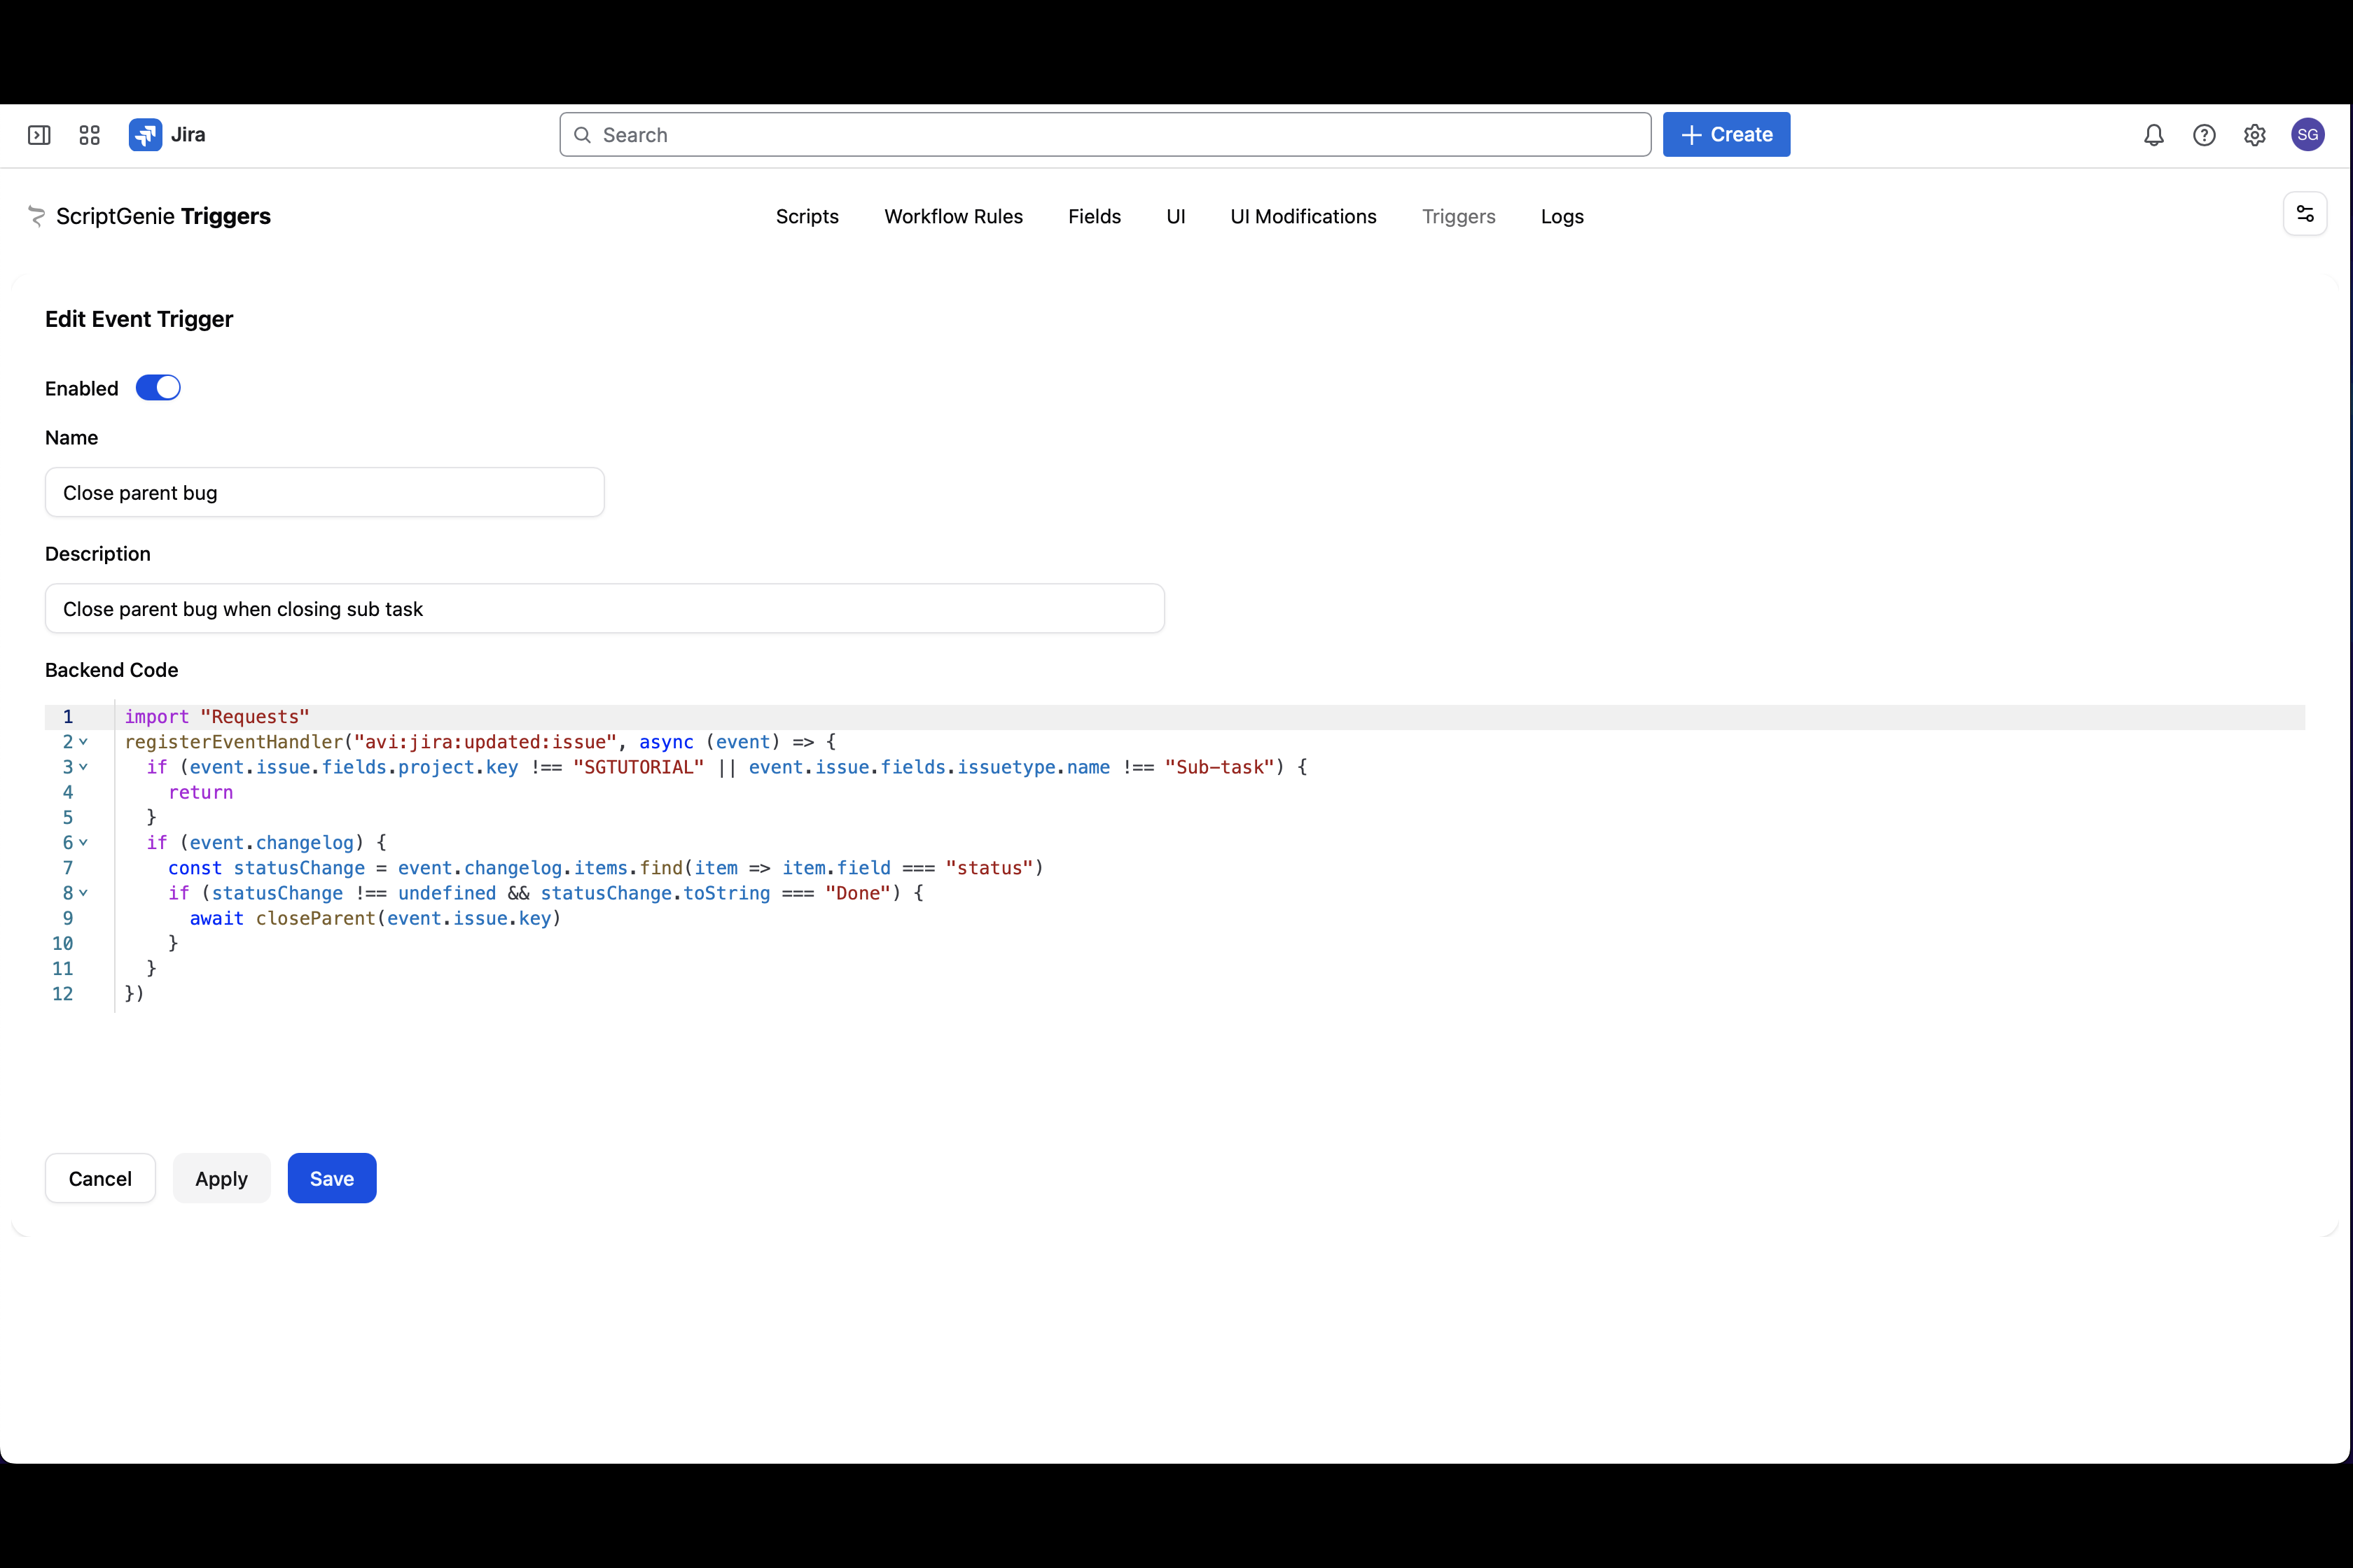This screenshot has height=1568, width=2353.
Task: Open the app switcher grid icon
Action: tap(89, 135)
